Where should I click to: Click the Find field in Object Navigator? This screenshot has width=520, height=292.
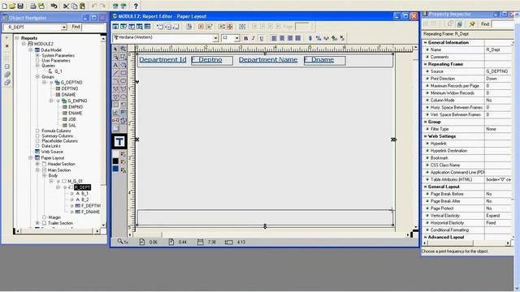point(94,27)
